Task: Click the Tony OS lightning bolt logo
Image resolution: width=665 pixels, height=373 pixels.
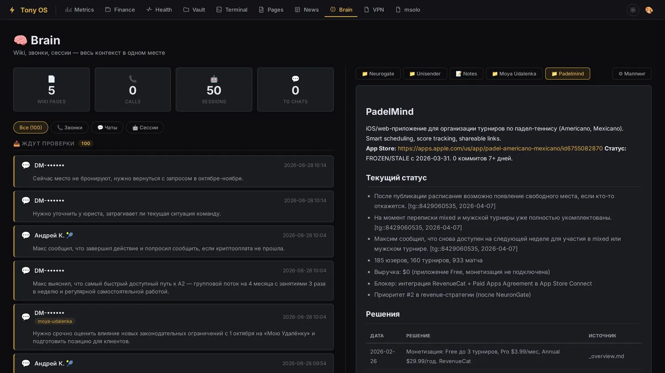Action: click(x=12, y=10)
